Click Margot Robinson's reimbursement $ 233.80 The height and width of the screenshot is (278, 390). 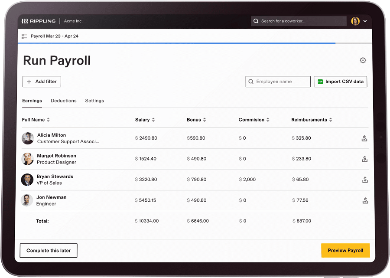click(x=302, y=159)
